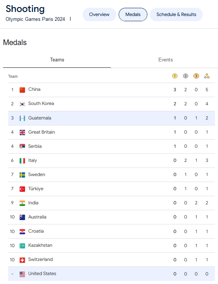Click the silver medal column icon

tap(185, 76)
